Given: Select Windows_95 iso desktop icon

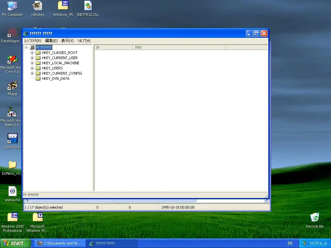Looking at the screenshot, I should [63, 9].
